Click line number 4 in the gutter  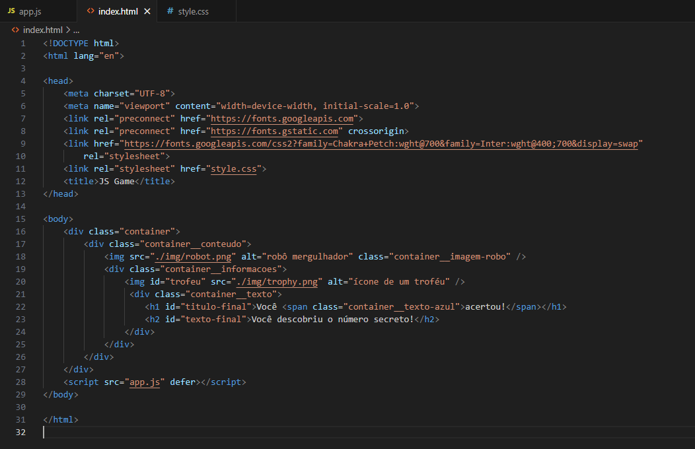22,81
